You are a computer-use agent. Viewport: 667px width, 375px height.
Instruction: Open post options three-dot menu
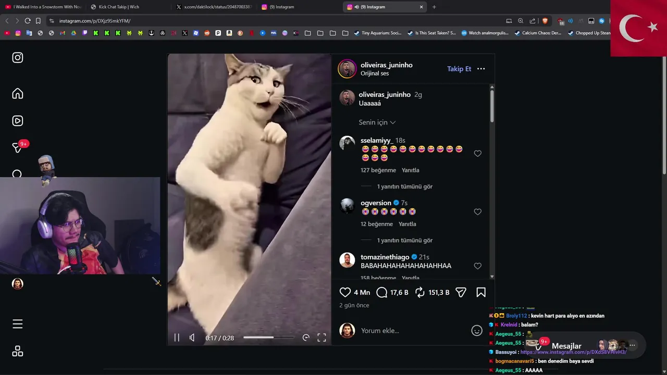(x=481, y=69)
